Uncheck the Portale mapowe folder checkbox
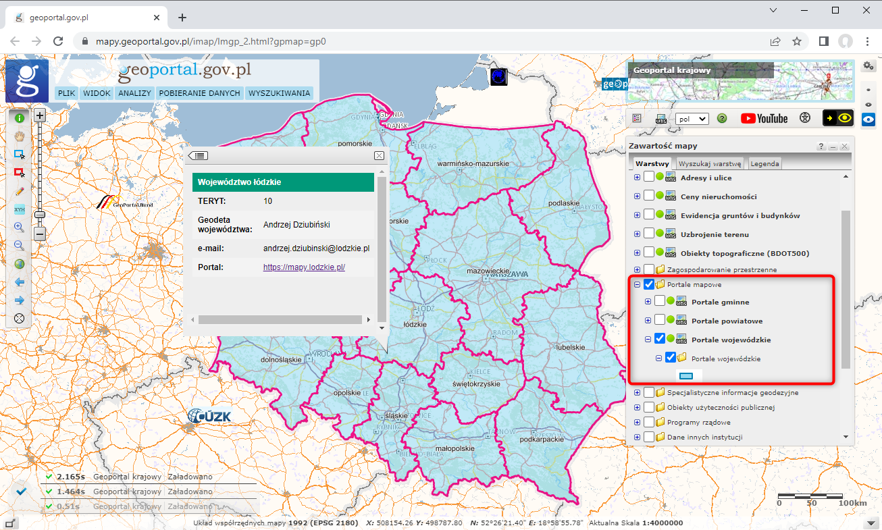 click(649, 285)
